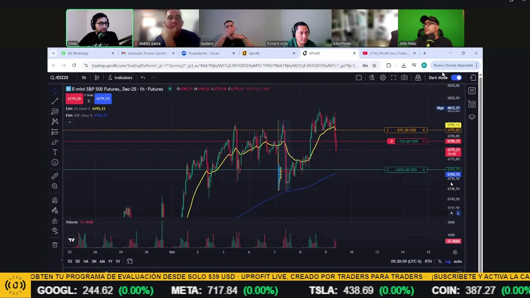Select the XABCD pattern tool

[55, 122]
